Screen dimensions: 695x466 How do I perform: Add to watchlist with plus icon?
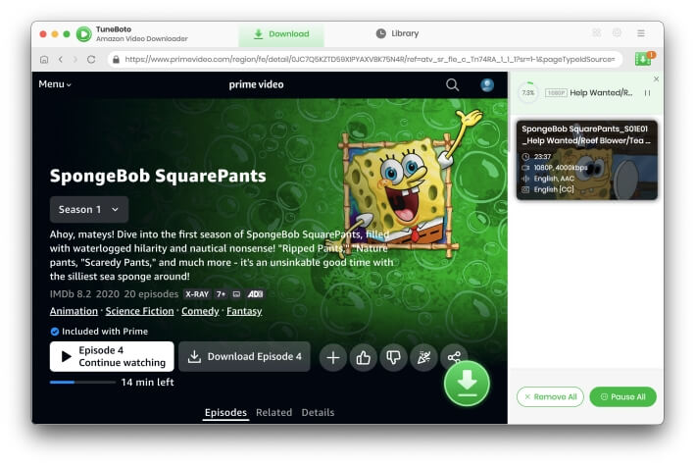point(333,357)
